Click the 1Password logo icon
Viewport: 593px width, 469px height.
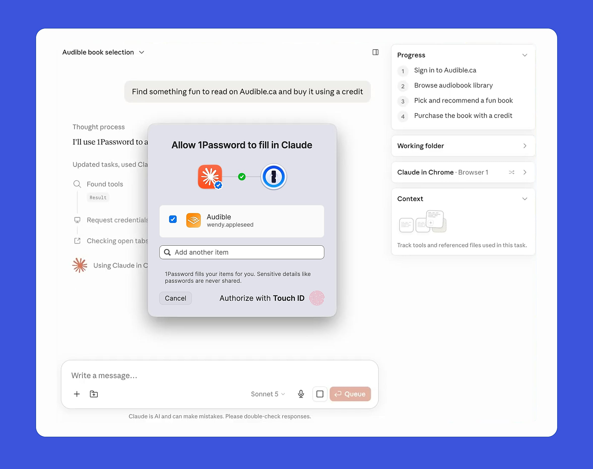click(x=274, y=177)
